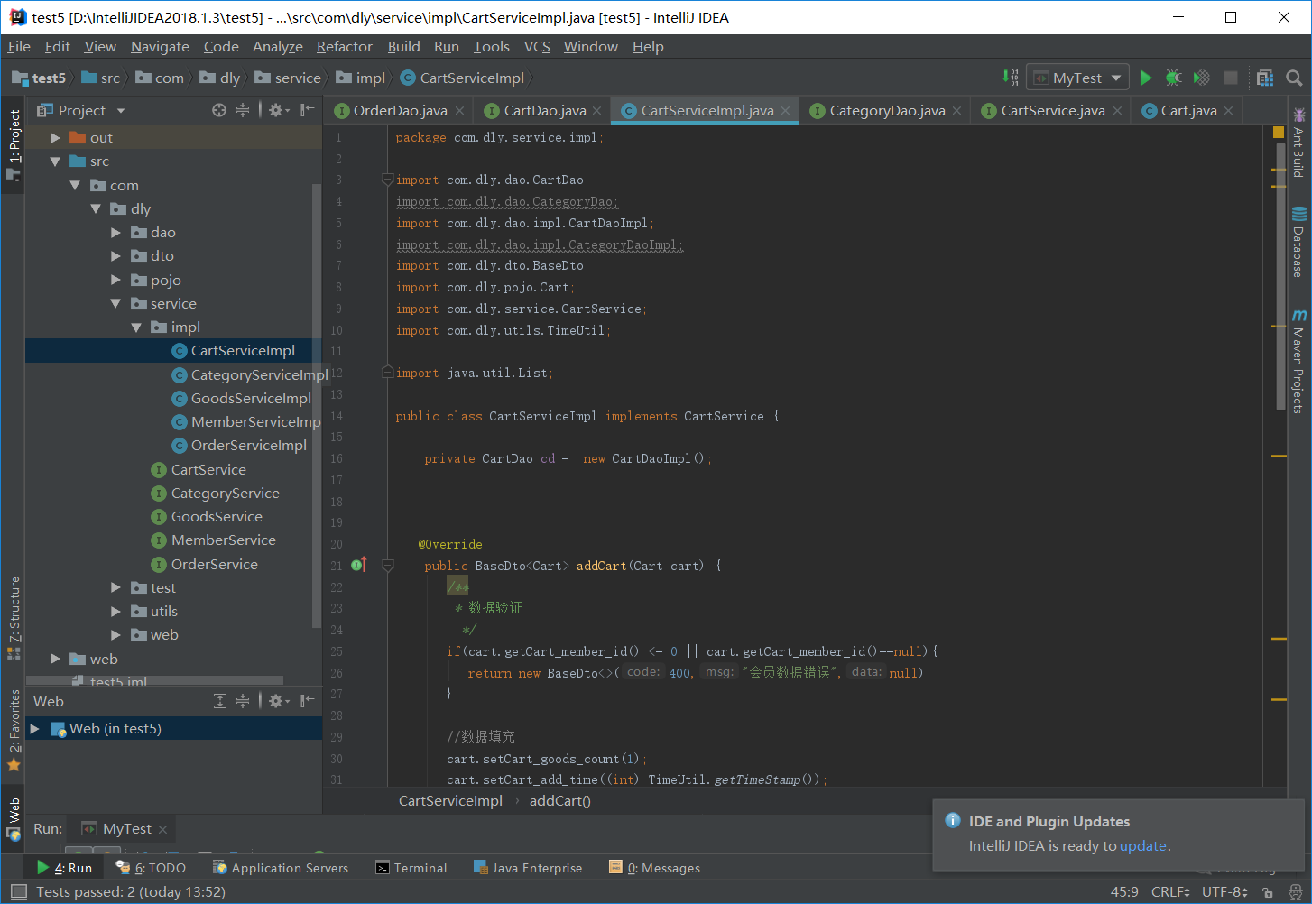Open the Project view settings gear
This screenshot has width=1312, height=904.
pos(275,110)
